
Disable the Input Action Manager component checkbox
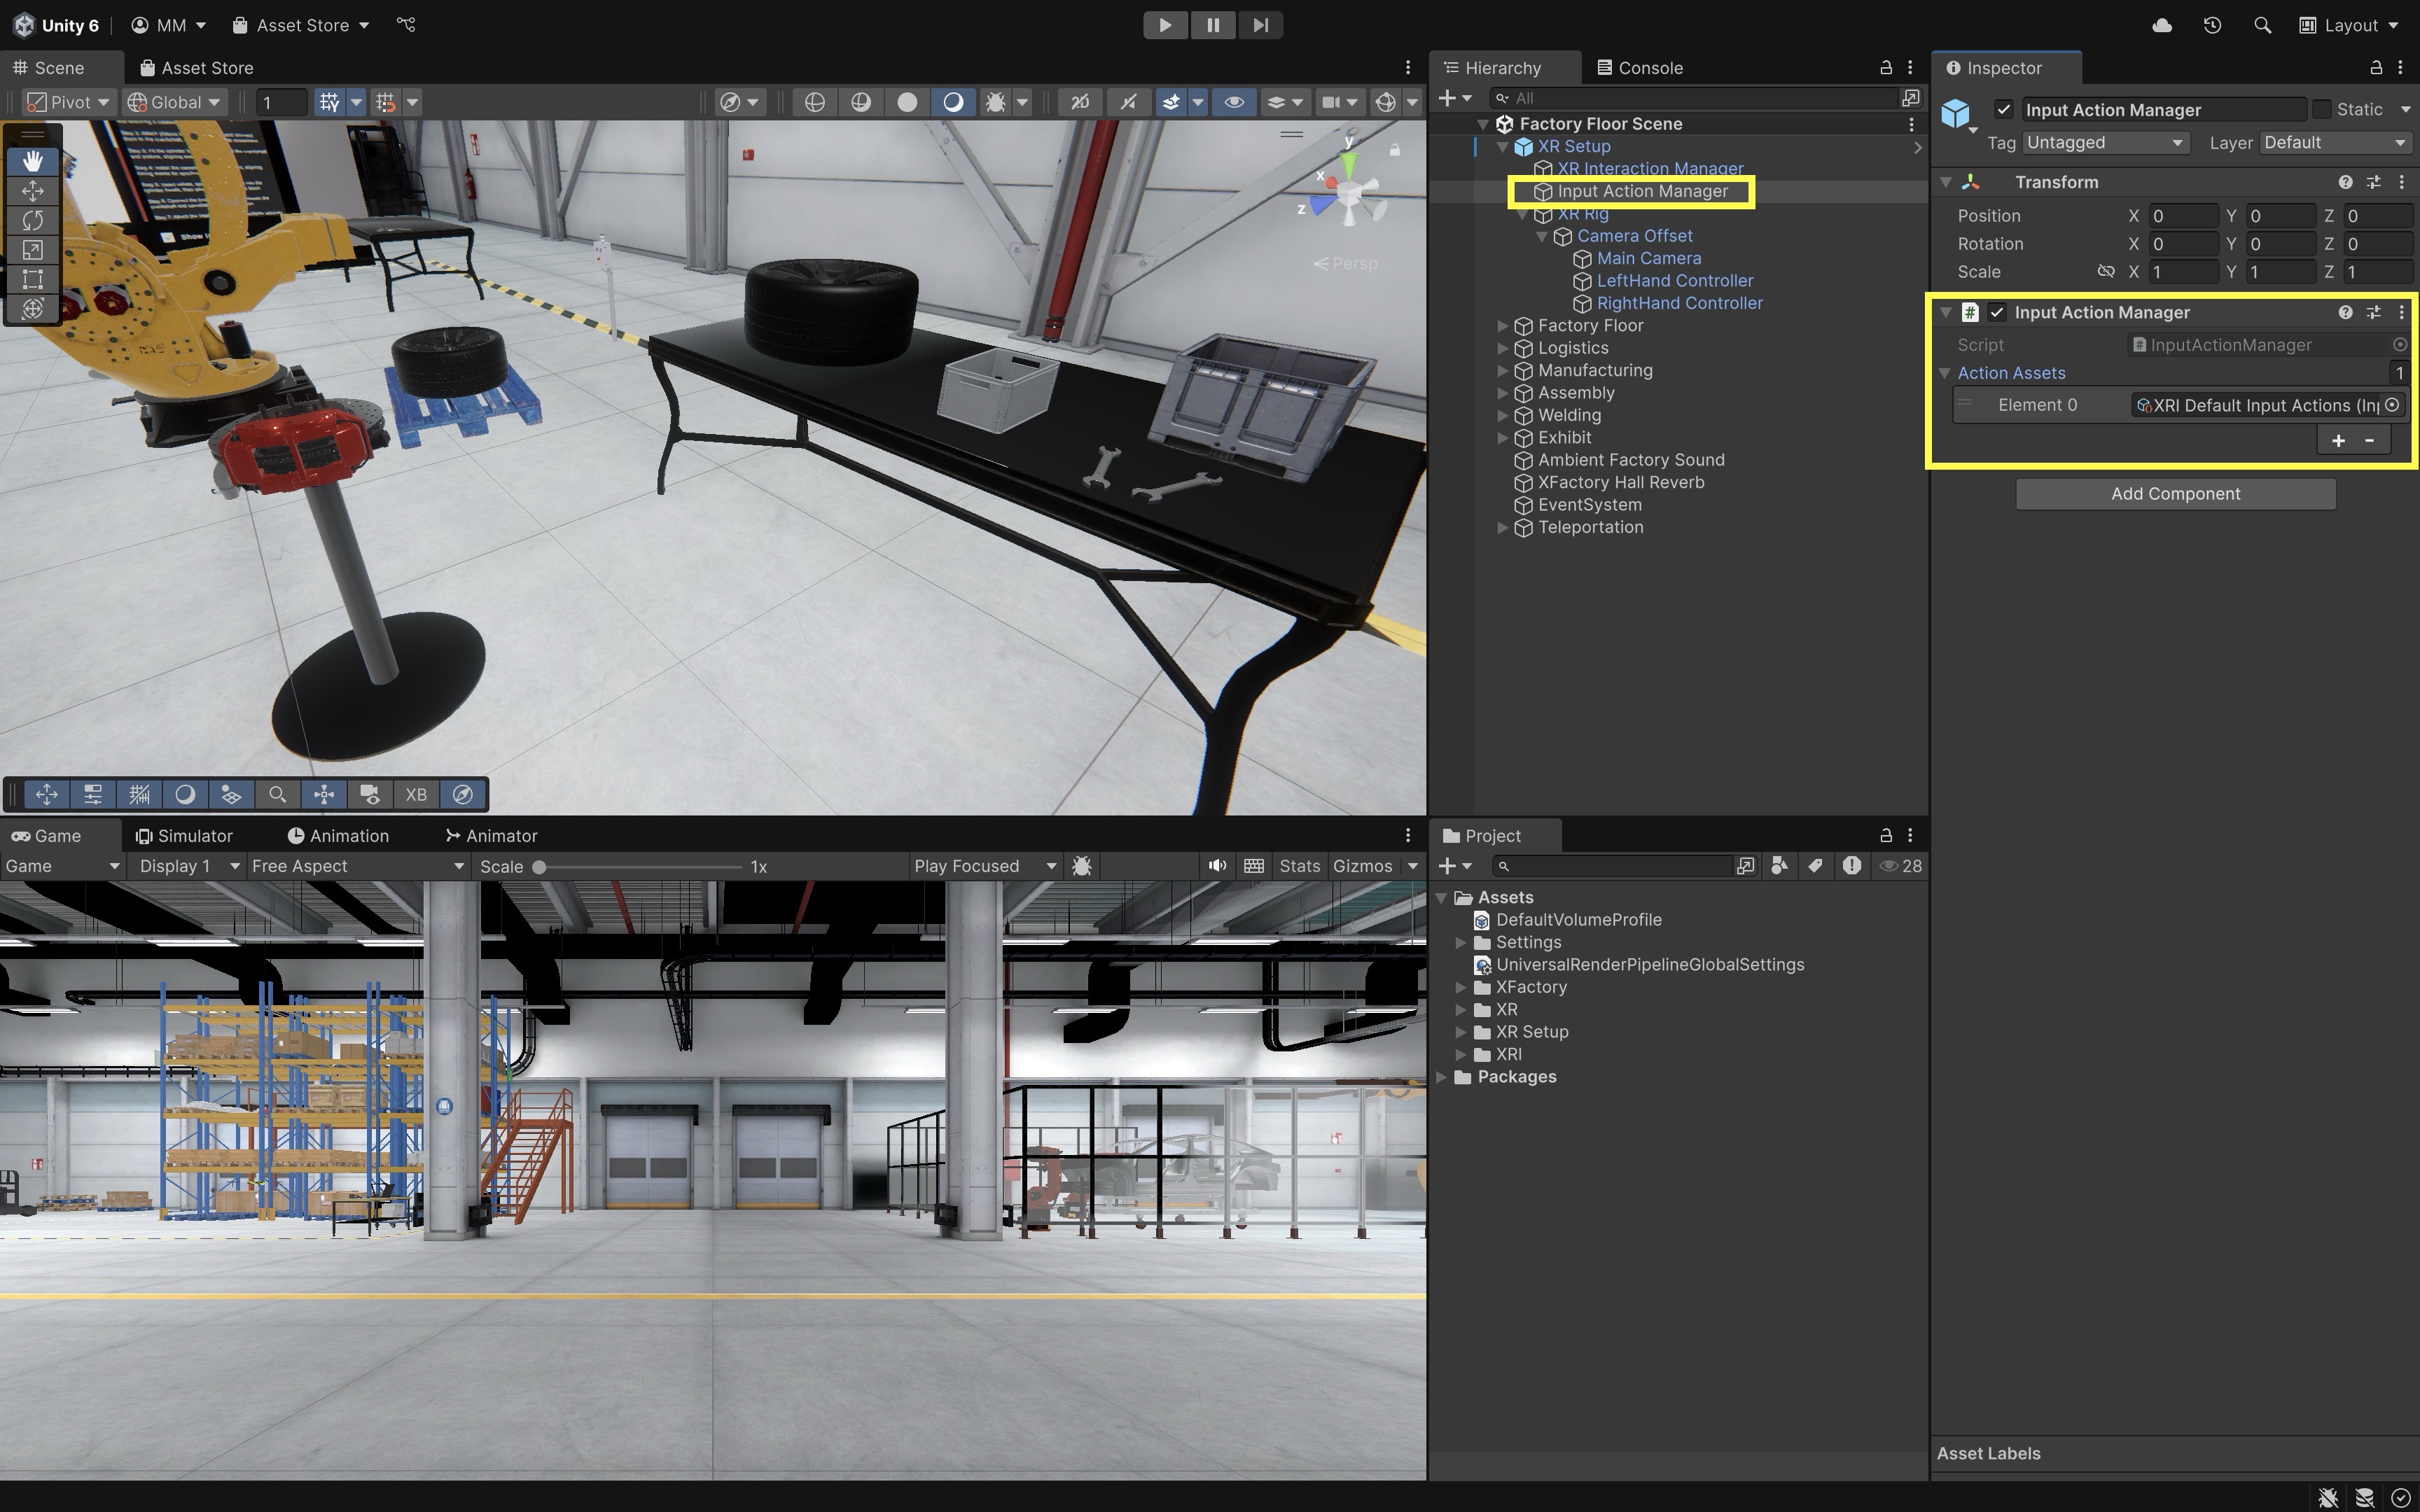pyautogui.click(x=1997, y=312)
